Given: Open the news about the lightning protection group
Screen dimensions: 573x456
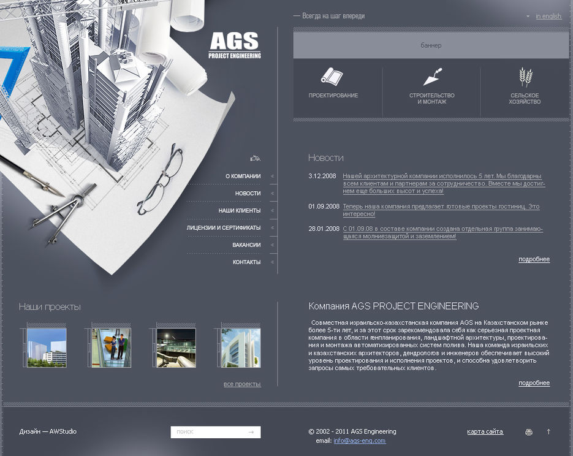Looking at the screenshot, I should point(443,232).
